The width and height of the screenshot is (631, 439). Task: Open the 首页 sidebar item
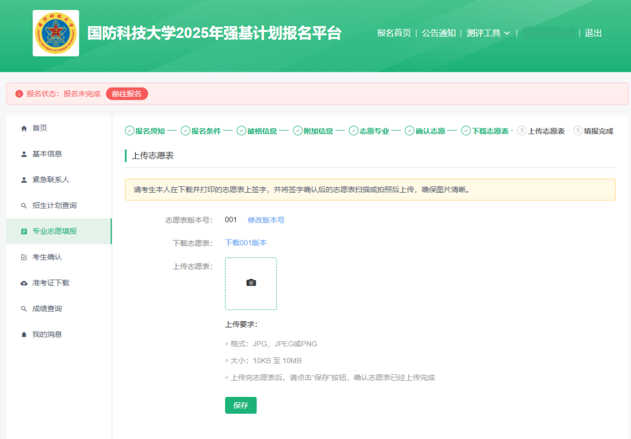pos(59,128)
